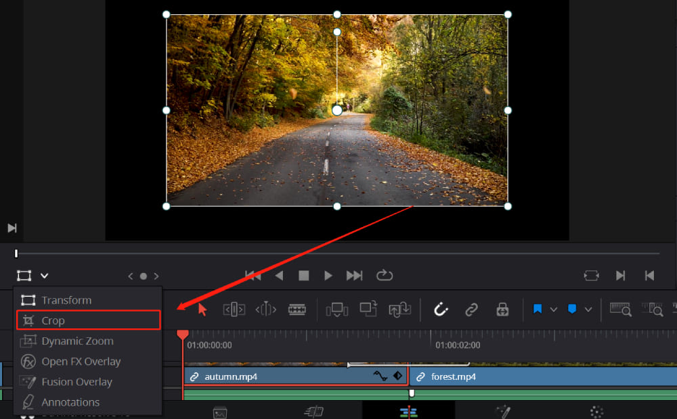The image size is (677, 419).
Task: Enable snapping with the magnet icon
Action: 441,310
